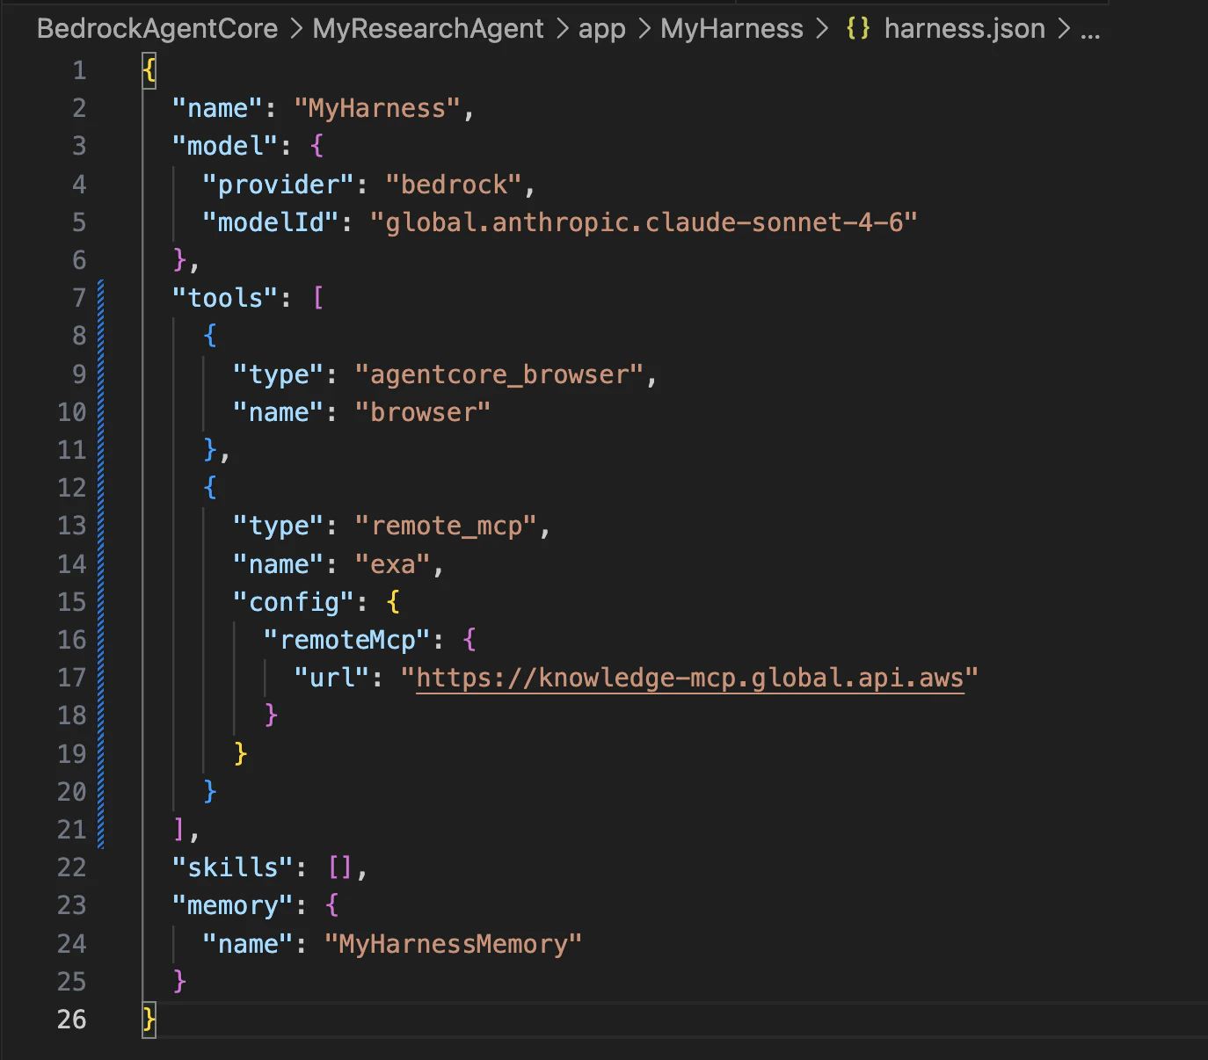
Task: Click the closing brace on line 26
Action: 149,1020
